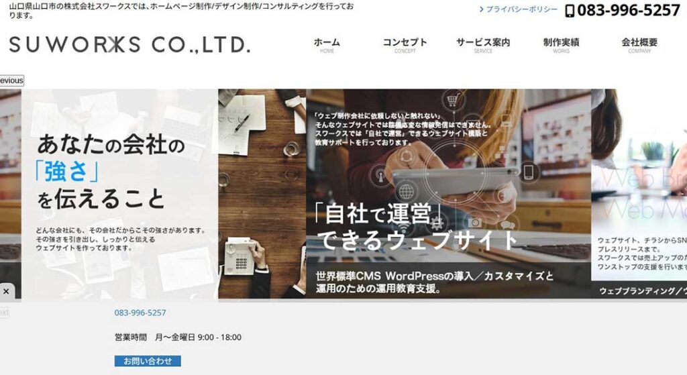Open the ホーム menu item

click(327, 45)
